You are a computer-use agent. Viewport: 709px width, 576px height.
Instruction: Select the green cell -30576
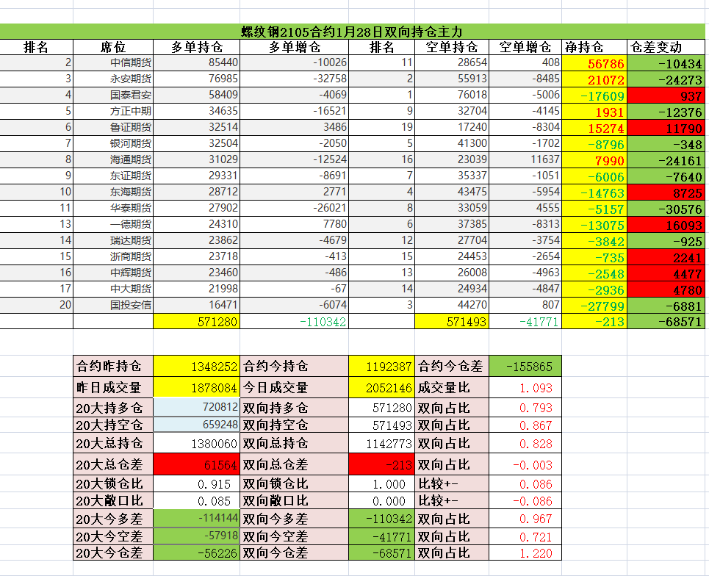[666, 209]
